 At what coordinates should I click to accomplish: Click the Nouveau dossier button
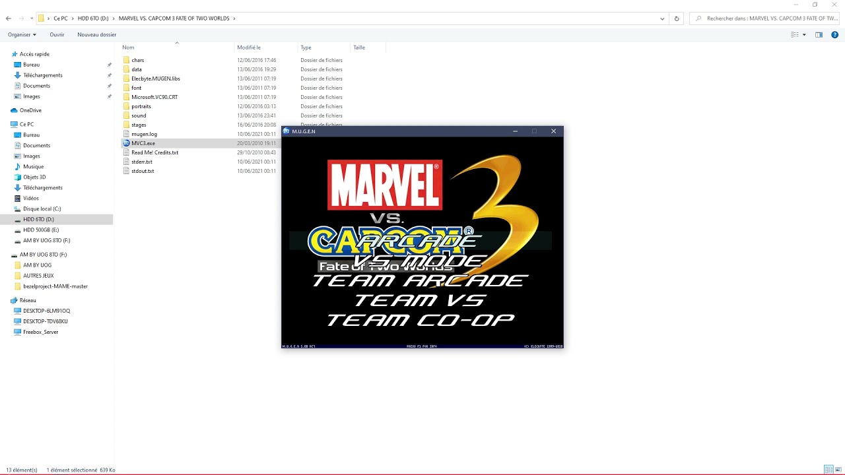coord(96,34)
